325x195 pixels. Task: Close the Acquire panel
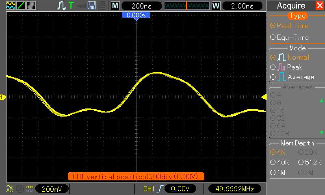pyautogui.click(x=319, y=5)
